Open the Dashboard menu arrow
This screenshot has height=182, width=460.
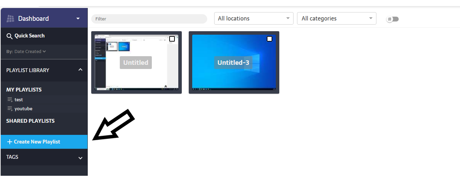(x=78, y=19)
